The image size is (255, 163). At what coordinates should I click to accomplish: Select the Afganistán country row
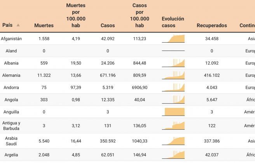[11, 39]
